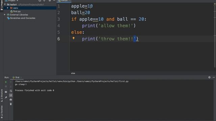Click the up arrow in Run panel
Screen dimensions: 216x121
[x=11, y=82]
